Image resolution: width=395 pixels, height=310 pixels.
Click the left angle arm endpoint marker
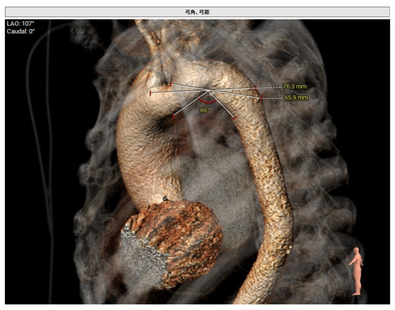(x=173, y=116)
